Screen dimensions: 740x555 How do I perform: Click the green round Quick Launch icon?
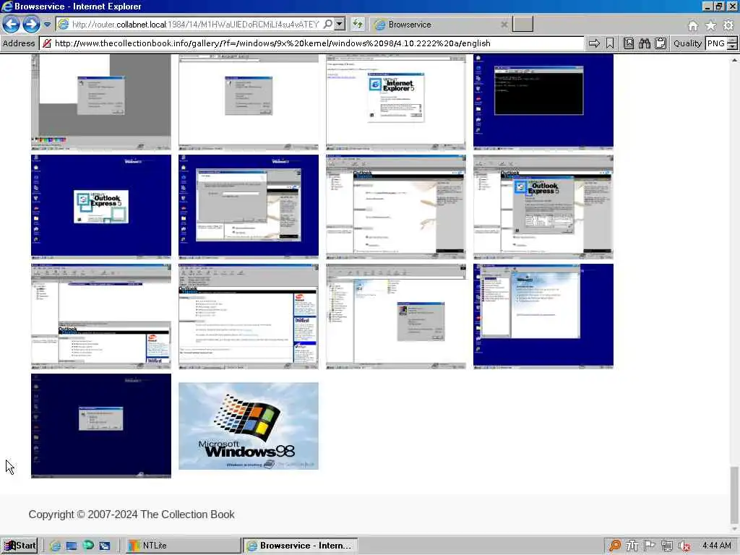pyautogui.click(x=87, y=546)
